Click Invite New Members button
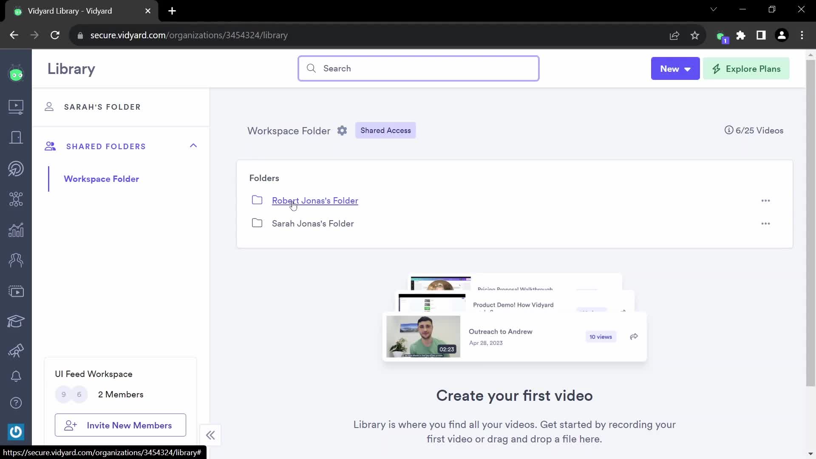Viewport: 816px width, 459px height. 120,425
